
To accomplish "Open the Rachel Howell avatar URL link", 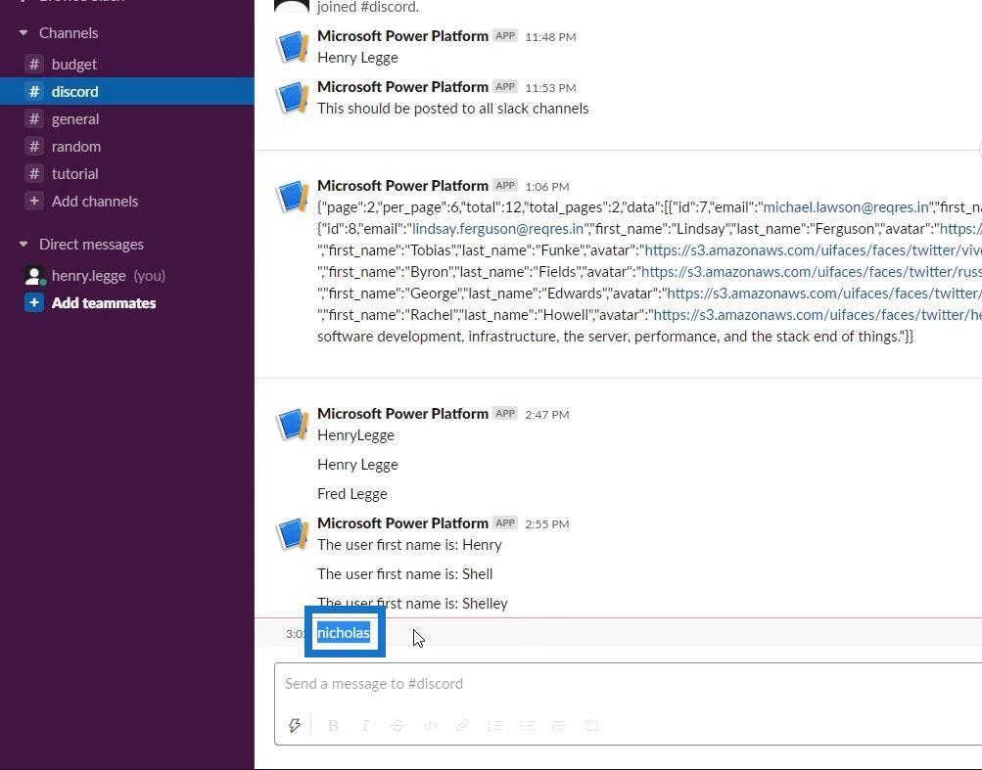I will pyautogui.click(x=818, y=315).
